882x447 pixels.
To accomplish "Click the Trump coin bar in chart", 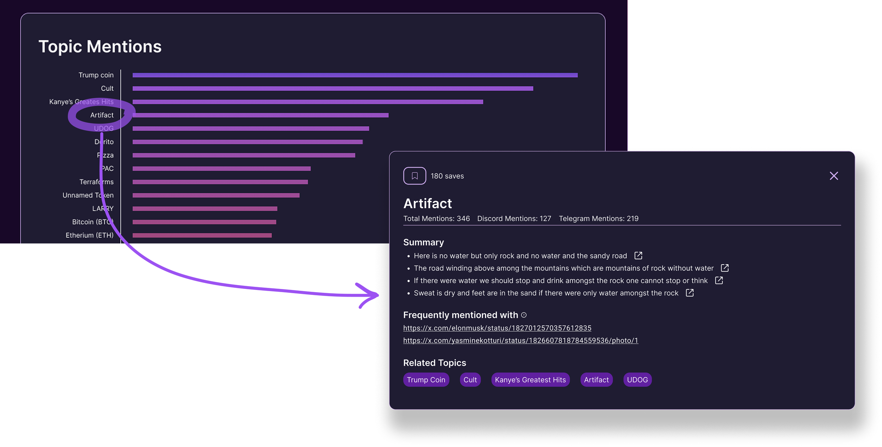I will tap(355, 75).
